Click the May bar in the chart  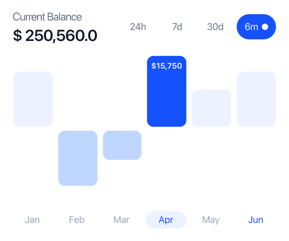click(x=211, y=108)
